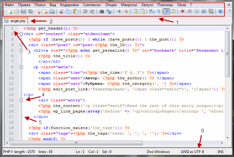Click the horizontal scrollbar right arrow

222,143
